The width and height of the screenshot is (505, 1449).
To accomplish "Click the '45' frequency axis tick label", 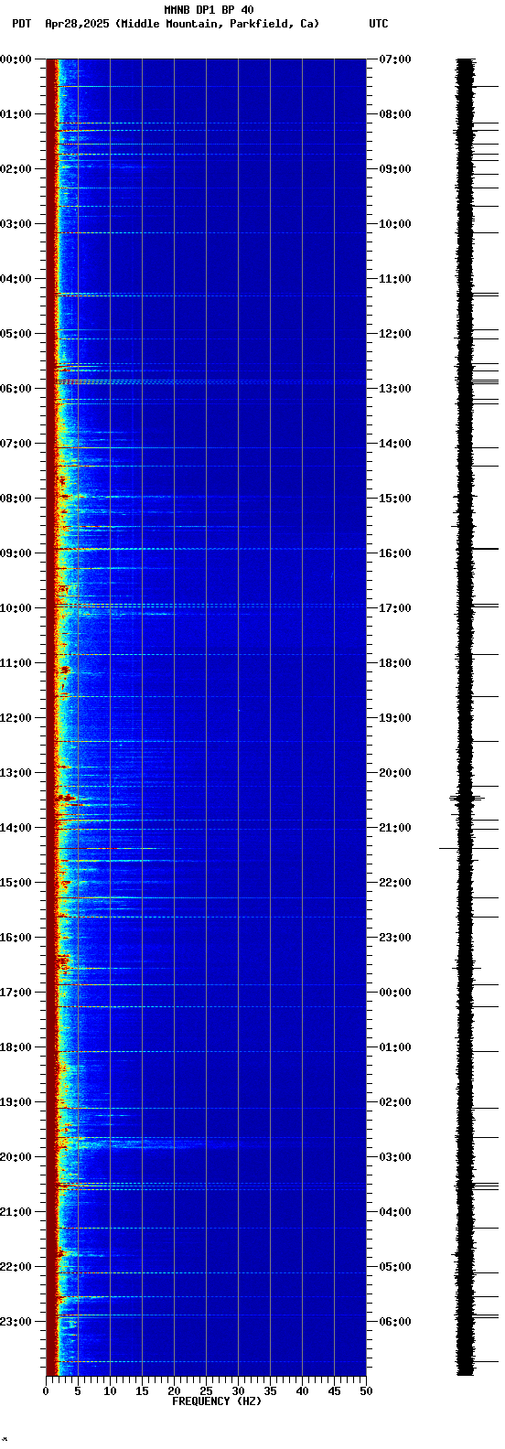I will 334,1391.
